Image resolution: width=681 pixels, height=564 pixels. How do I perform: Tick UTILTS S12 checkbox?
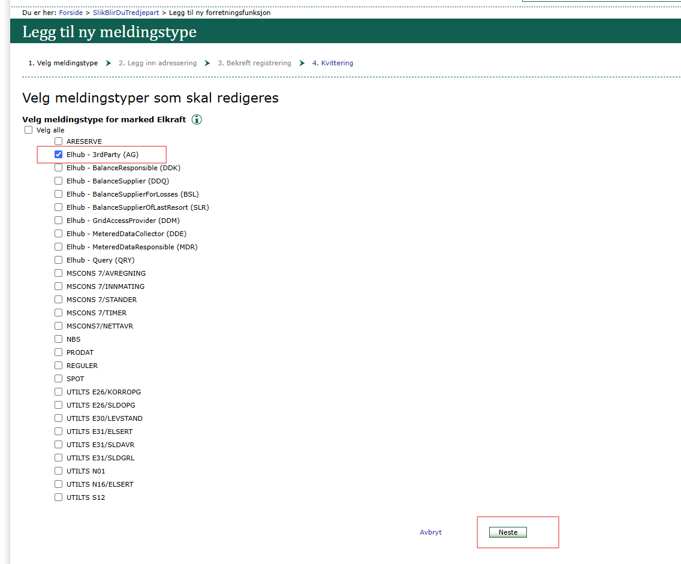coord(59,497)
